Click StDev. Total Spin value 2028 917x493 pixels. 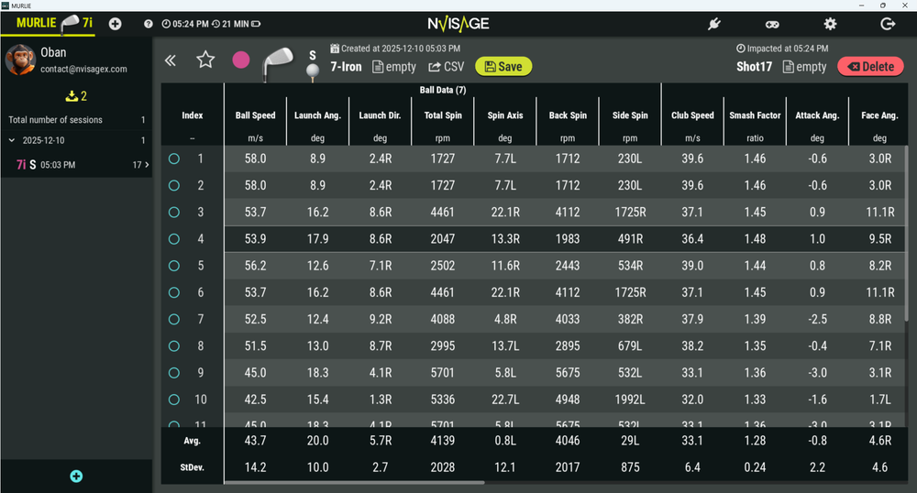coord(443,467)
